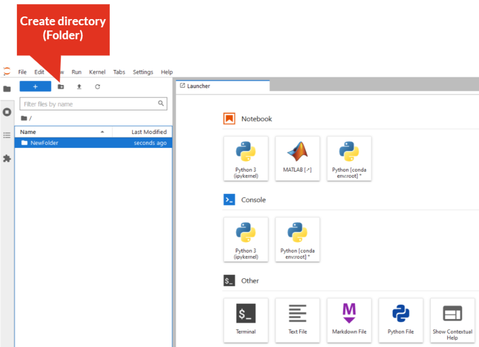Open the Run menu
The image size is (479, 347).
pos(76,72)
